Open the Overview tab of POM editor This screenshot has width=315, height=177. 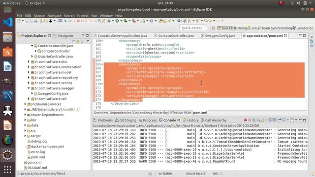100,113
